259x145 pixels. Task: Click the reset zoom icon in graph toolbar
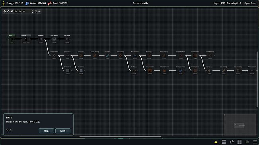click(8, 11)
